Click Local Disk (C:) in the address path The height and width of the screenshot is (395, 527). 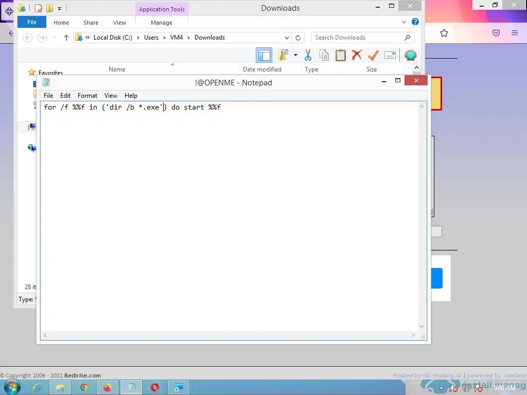[x=113, y=38]
